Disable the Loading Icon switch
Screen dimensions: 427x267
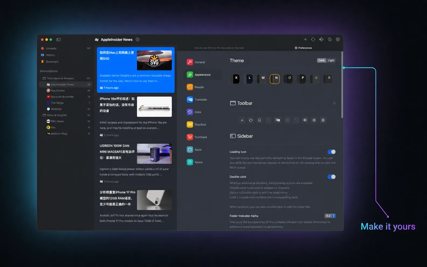pyautogui.click(x=331, y=152)
